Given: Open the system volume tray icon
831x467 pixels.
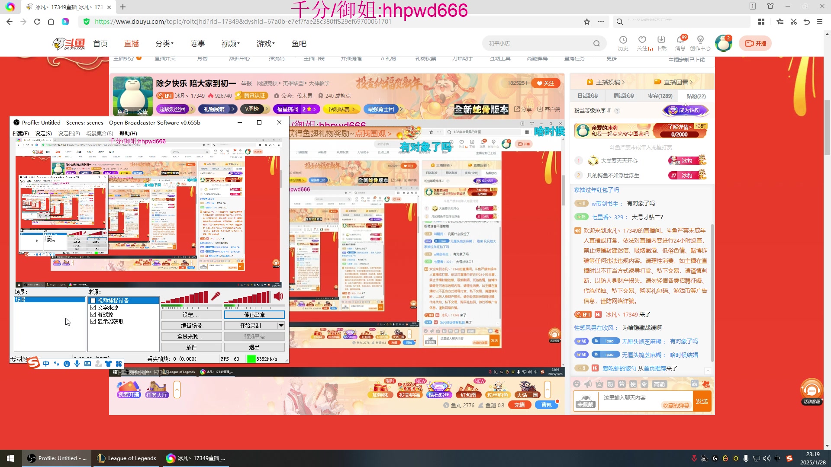Looking at the screenshot, I should click(767, 458).
